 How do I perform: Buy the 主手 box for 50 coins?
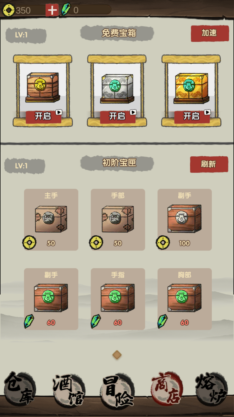click(51, 220)
